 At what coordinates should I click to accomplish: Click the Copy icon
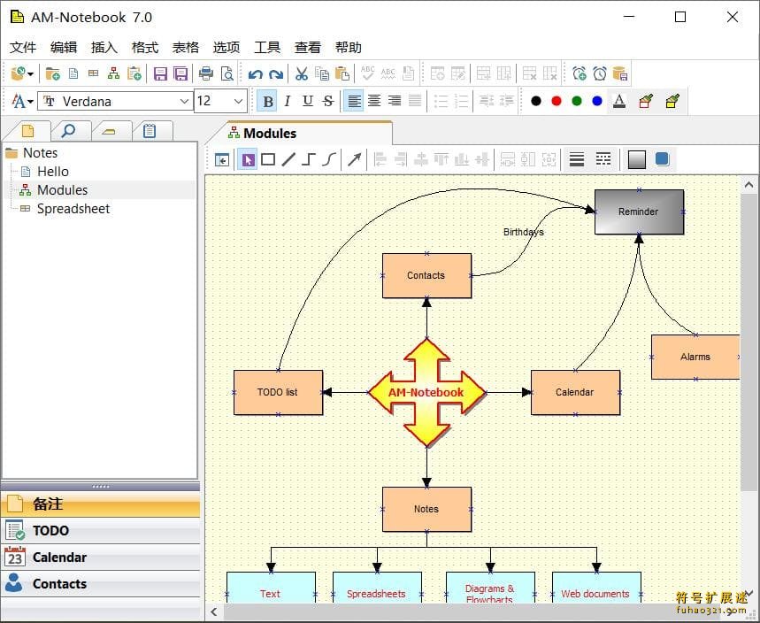pyautogui.click(x=322, y=73)
